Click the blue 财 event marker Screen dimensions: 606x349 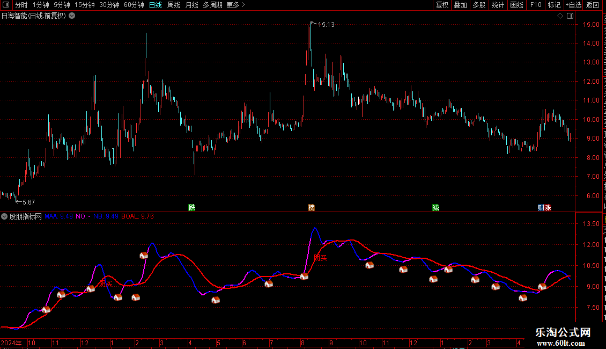[x=541, y=208]
